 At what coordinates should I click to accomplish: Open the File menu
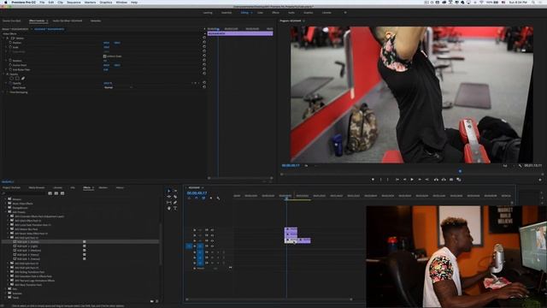[42, 2]
